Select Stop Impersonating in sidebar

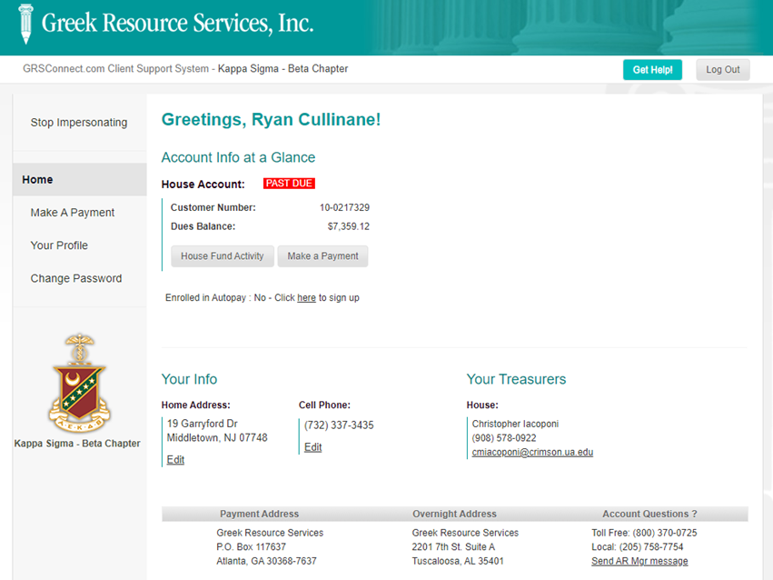pyautogui.click(x=79, y=123)
